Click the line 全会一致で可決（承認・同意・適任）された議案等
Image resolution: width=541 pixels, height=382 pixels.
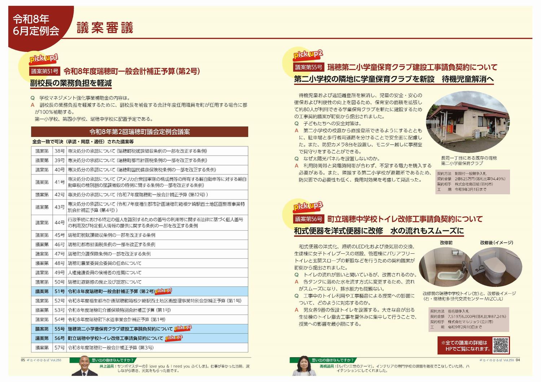tap(83, 142)
